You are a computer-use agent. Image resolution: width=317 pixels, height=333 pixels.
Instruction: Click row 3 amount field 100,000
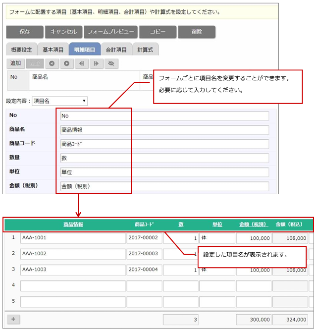(x=254, y=272)
